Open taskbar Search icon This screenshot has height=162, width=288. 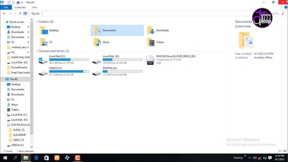click(x=15, y=158)
